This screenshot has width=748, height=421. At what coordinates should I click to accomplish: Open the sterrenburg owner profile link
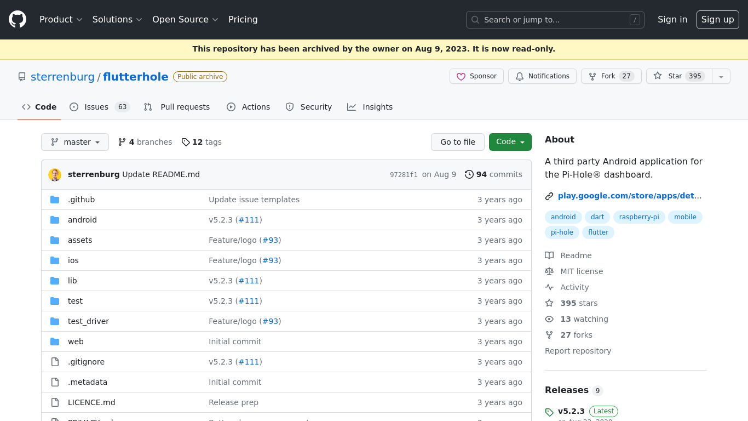pyautogui.click(x=62, y=77)
